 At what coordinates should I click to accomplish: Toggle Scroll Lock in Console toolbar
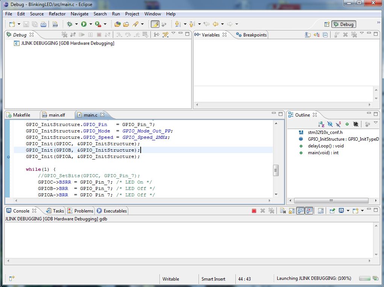tap(291, 211)
